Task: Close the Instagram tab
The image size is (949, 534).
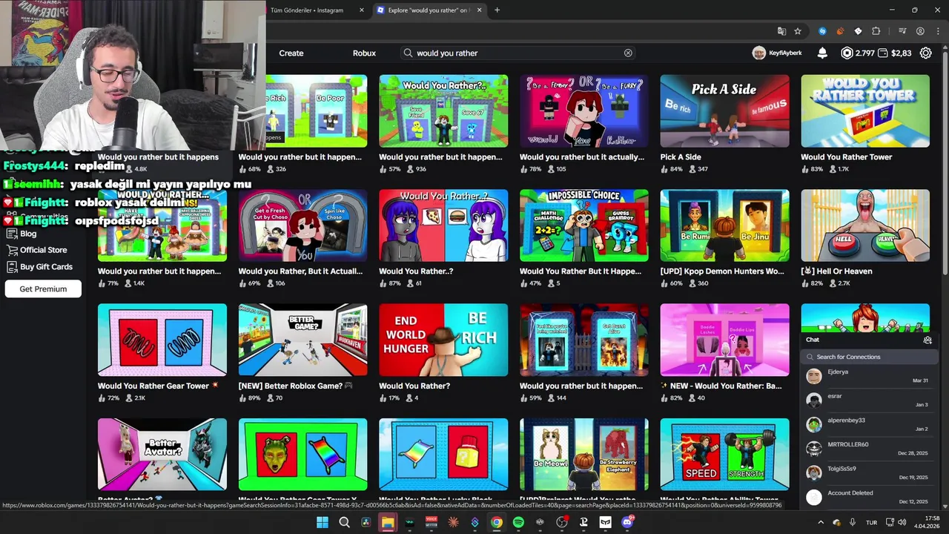Action: tap(362, 10)
